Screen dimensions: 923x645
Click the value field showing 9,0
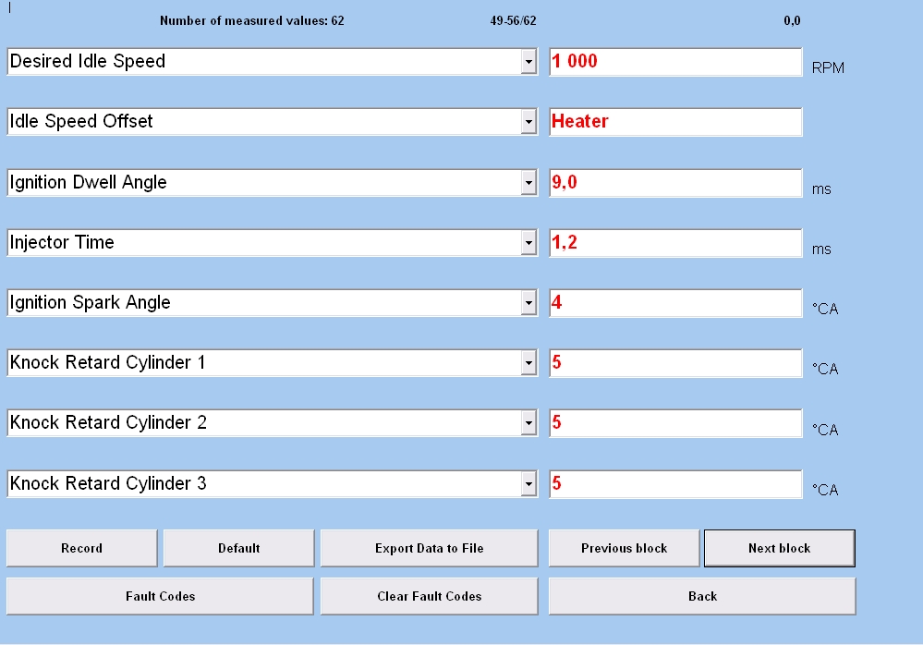(x=675, y=183)
